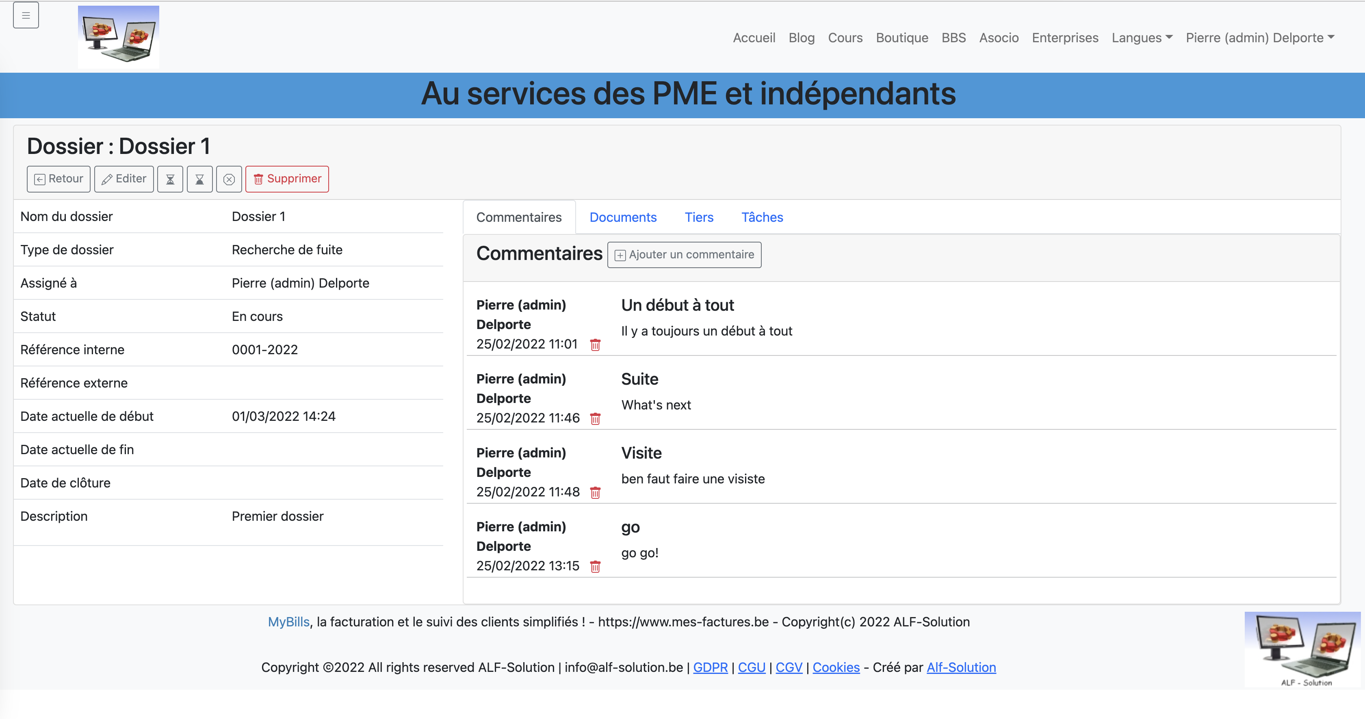Visit the Alf-Solution creator link
This screenshot has height=719, width=1365.
tap(961, 667)
